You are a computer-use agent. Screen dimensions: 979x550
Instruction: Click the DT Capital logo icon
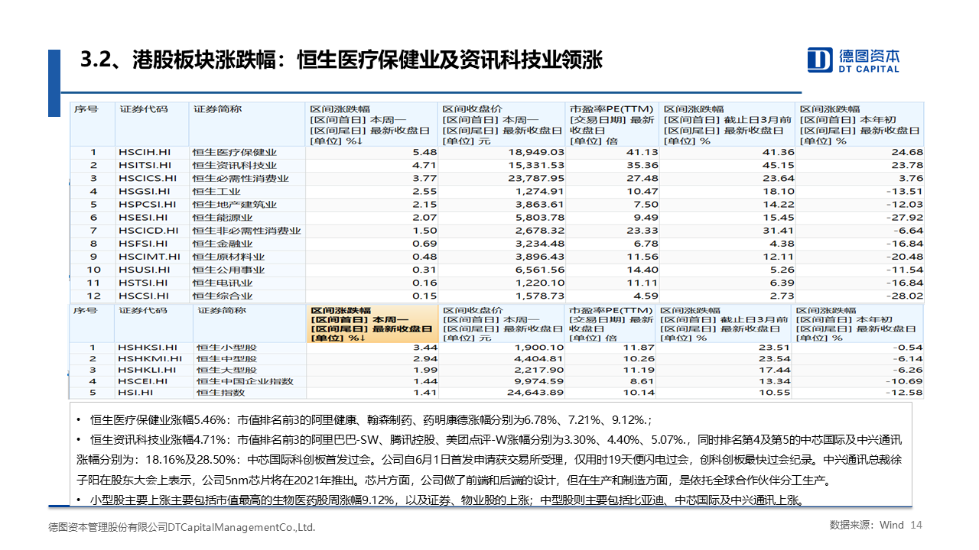(820, 60)
